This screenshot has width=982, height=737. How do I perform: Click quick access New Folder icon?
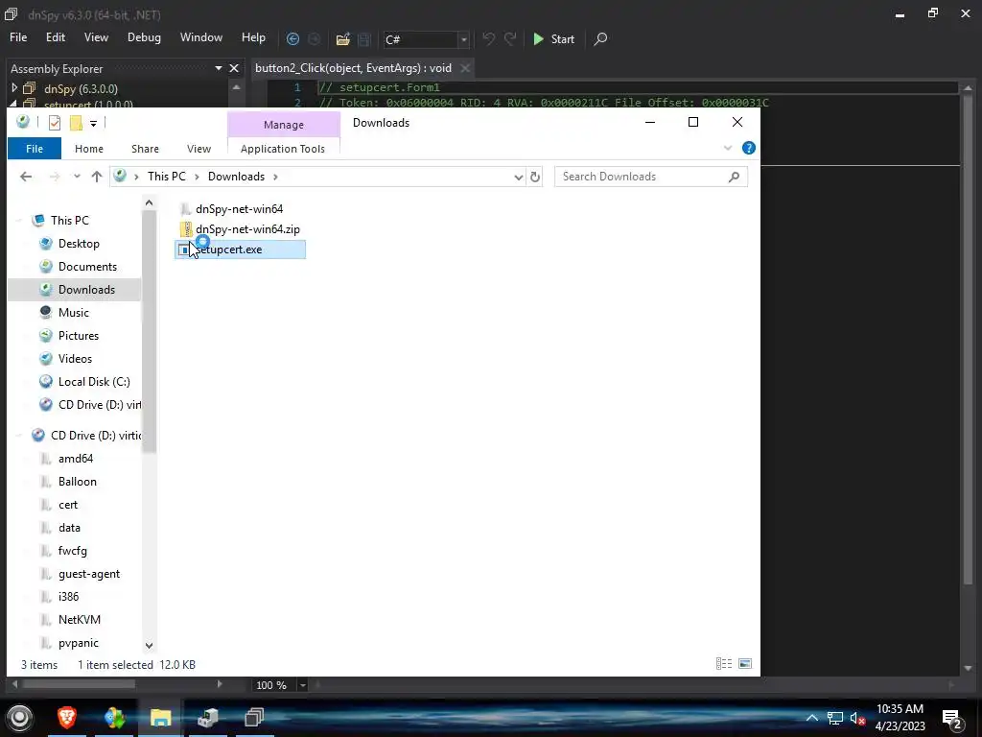[x=76, y=123]
